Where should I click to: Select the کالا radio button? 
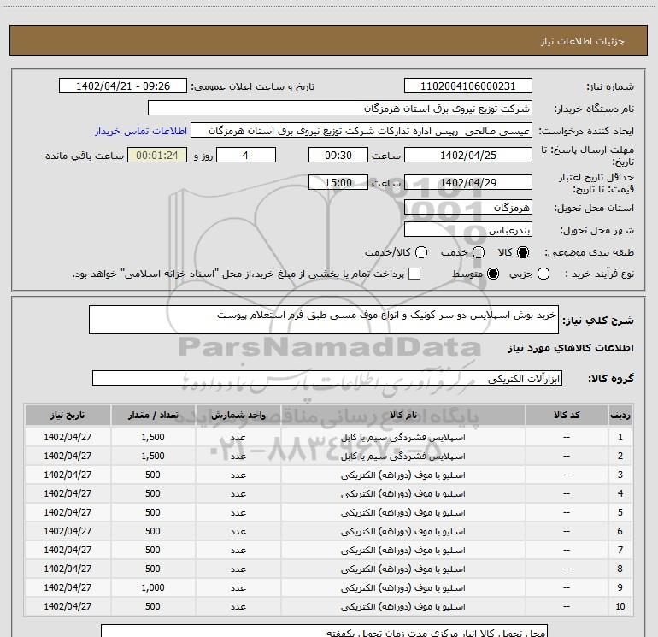click(523, 252)
